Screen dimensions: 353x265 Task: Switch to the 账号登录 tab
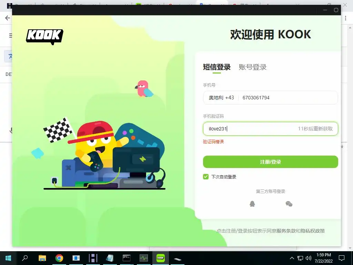coord(252,67)
